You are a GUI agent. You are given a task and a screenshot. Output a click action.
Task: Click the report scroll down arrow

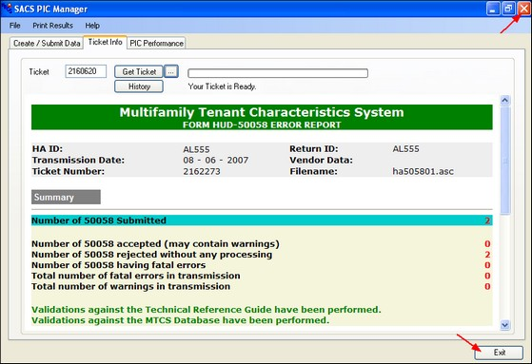point(504,325)
